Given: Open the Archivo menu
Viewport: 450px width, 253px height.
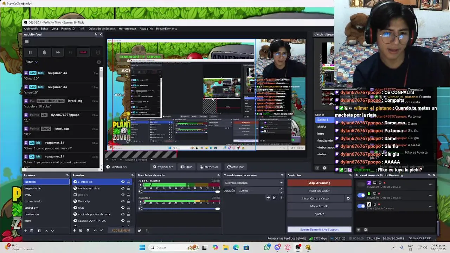Looking at the screenshot, I should click(31, 29).
